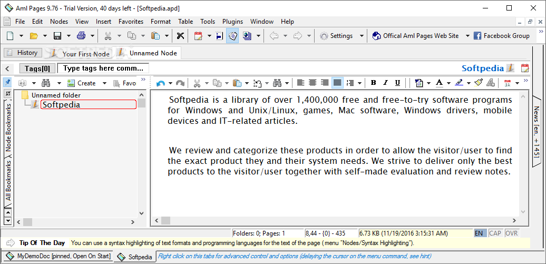Click the text highlight color marker

[x=459, y=83]
